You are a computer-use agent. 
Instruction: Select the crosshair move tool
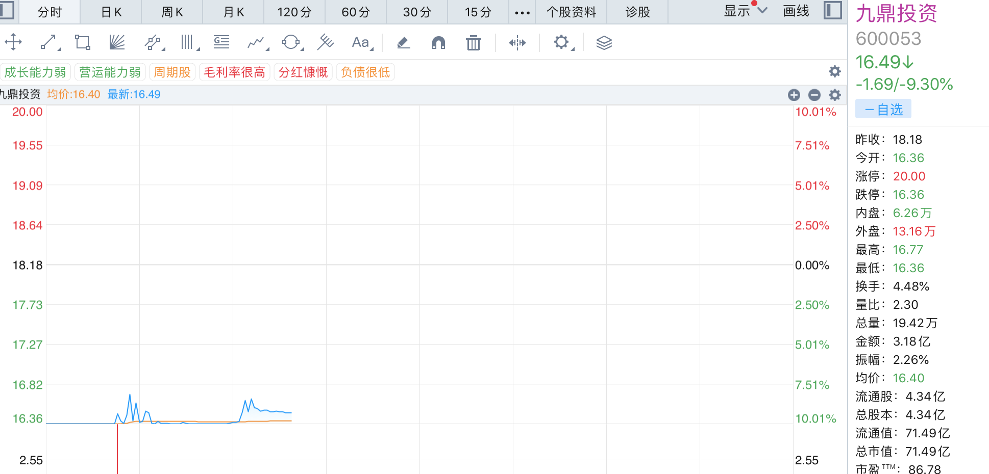coord(13,42)
